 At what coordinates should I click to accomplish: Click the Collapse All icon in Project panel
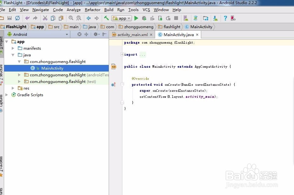(x=86, y=34)
